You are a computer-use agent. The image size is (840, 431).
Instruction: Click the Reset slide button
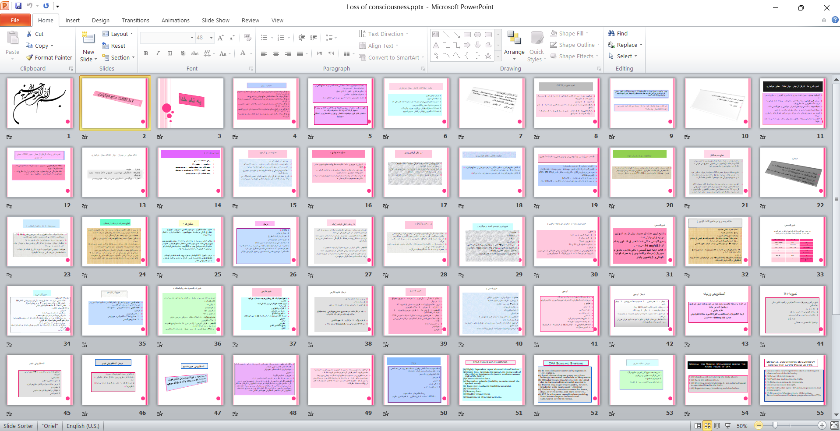coord(113,46)
